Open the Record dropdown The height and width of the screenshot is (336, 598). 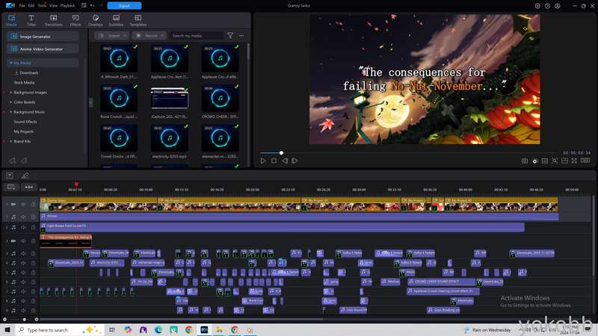pos(149,35)
